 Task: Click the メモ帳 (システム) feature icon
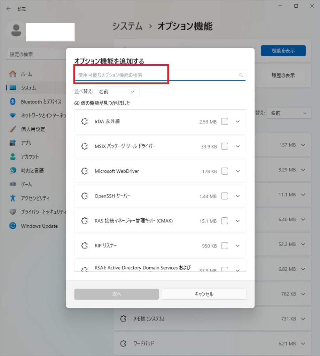point(123,319)
